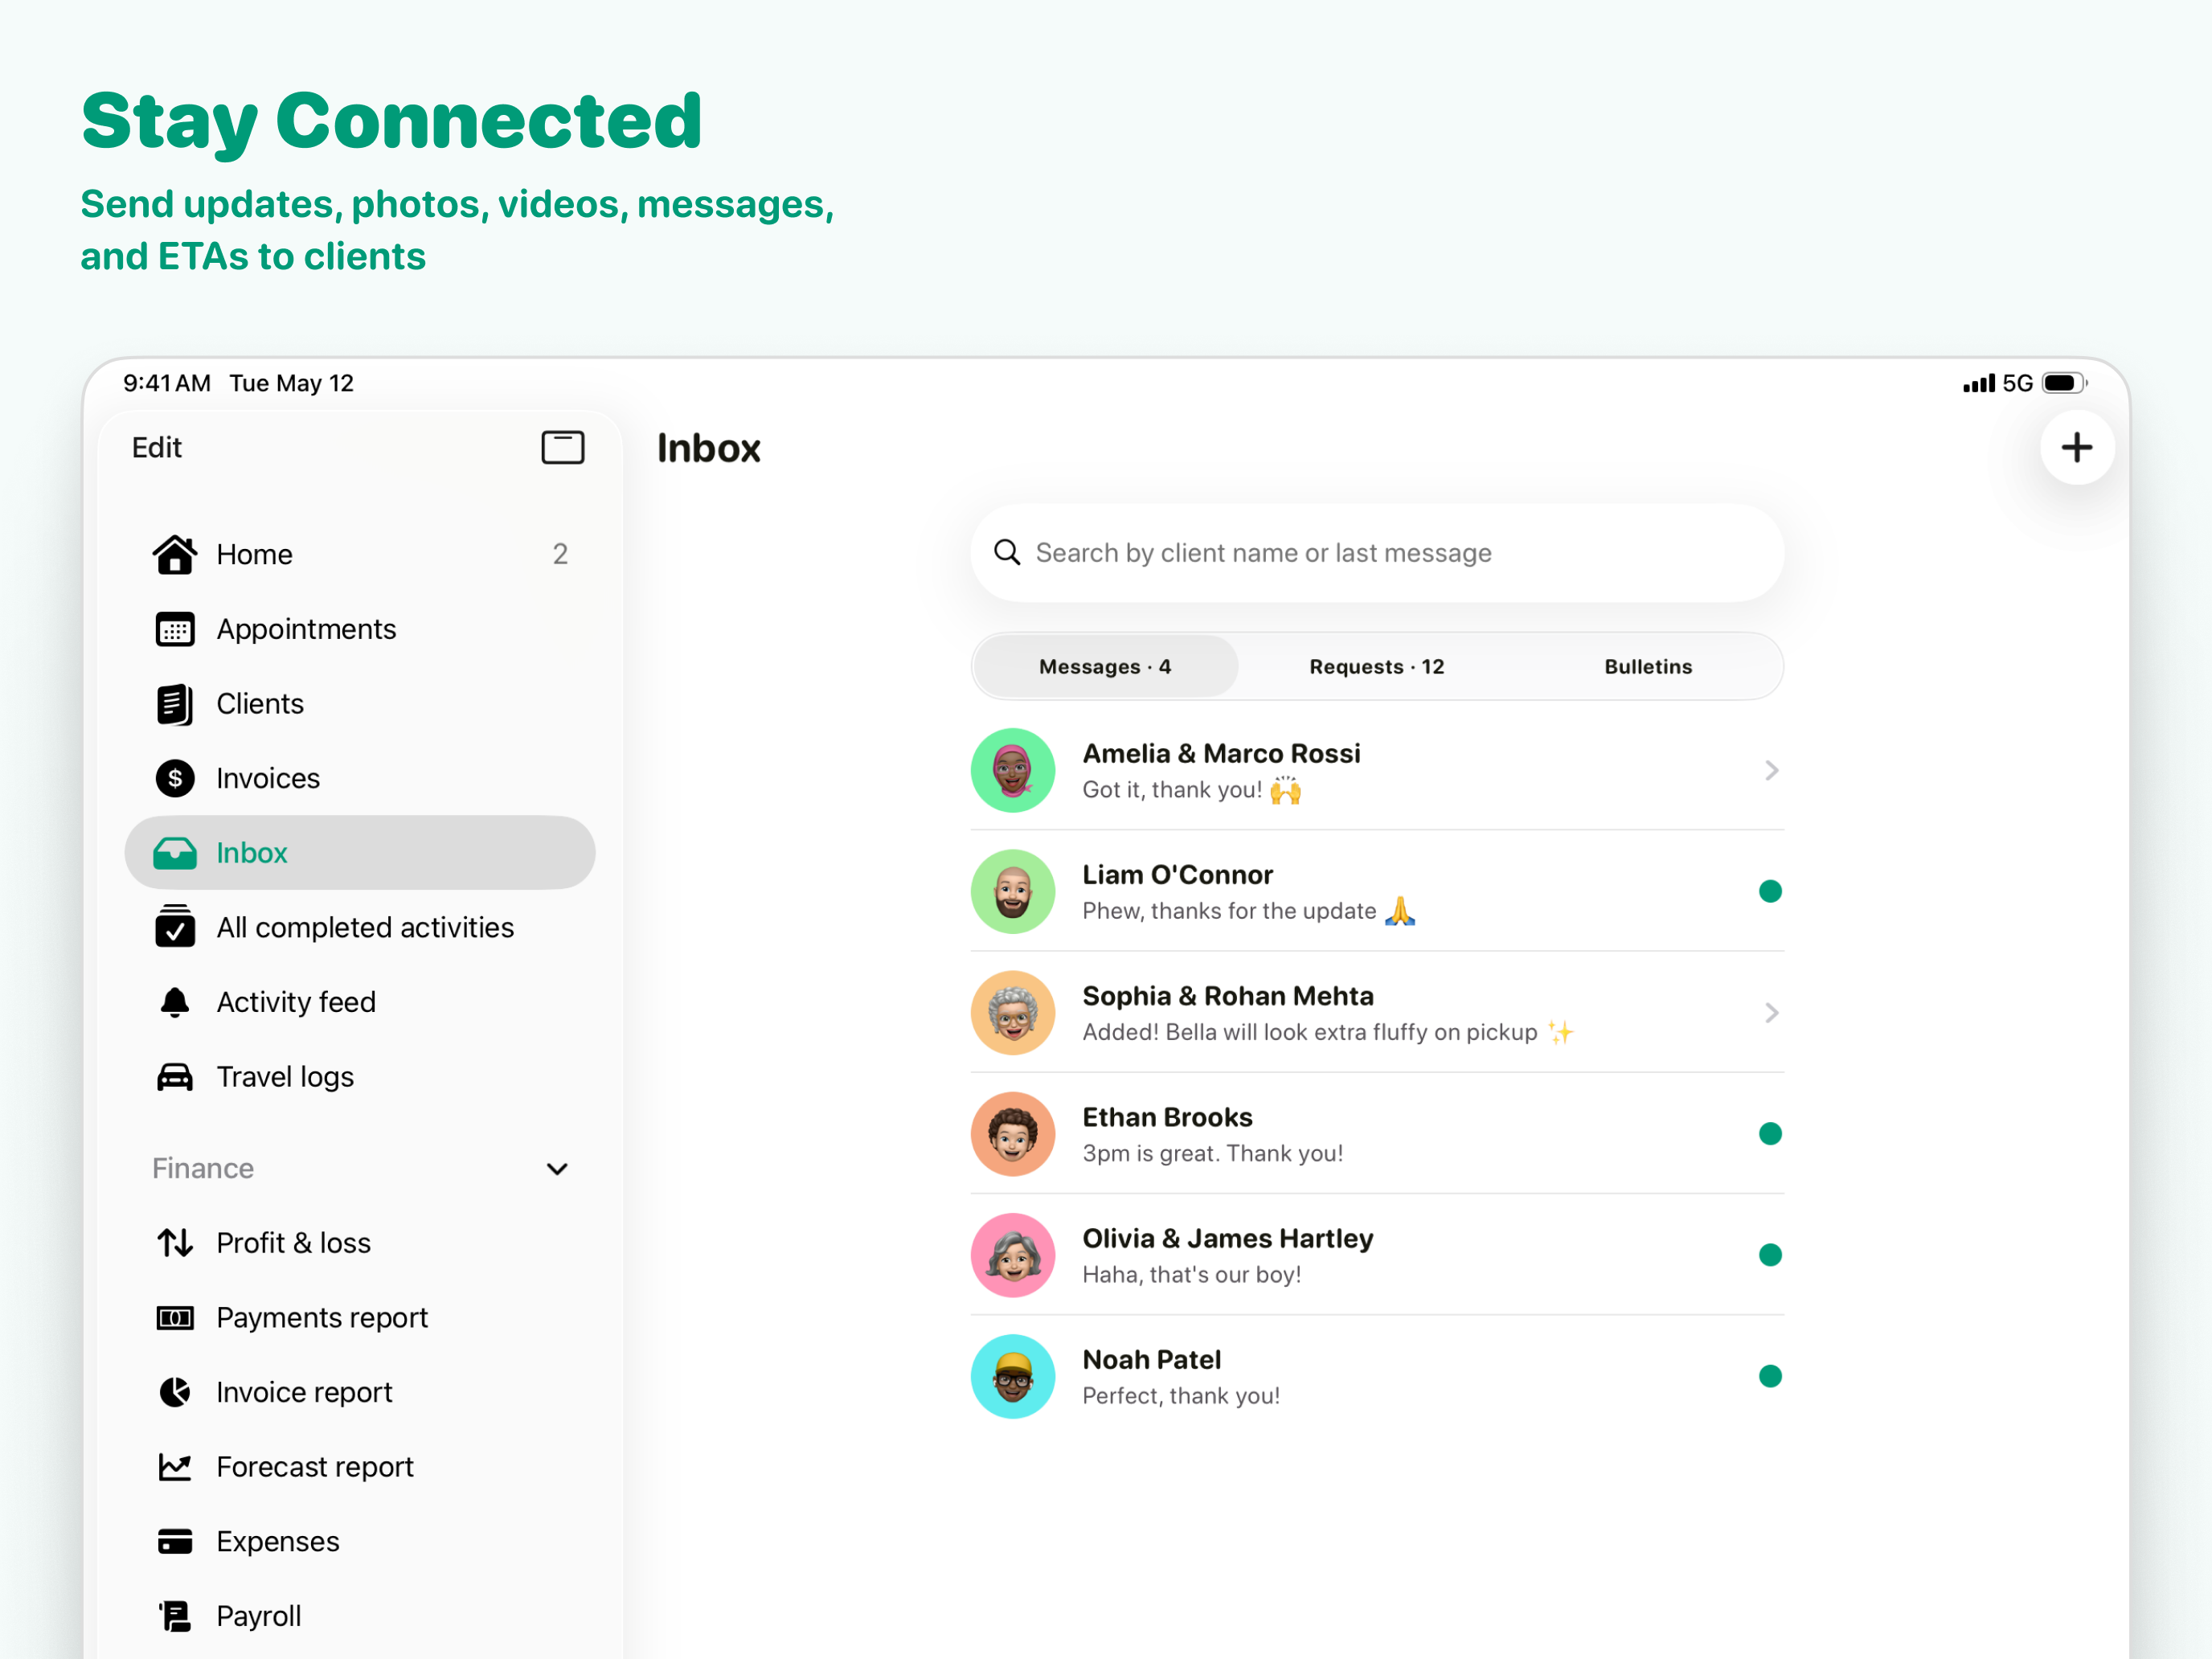
Task: Open message "3pm is great. Thank you!"
Action: point(1213,1153)
